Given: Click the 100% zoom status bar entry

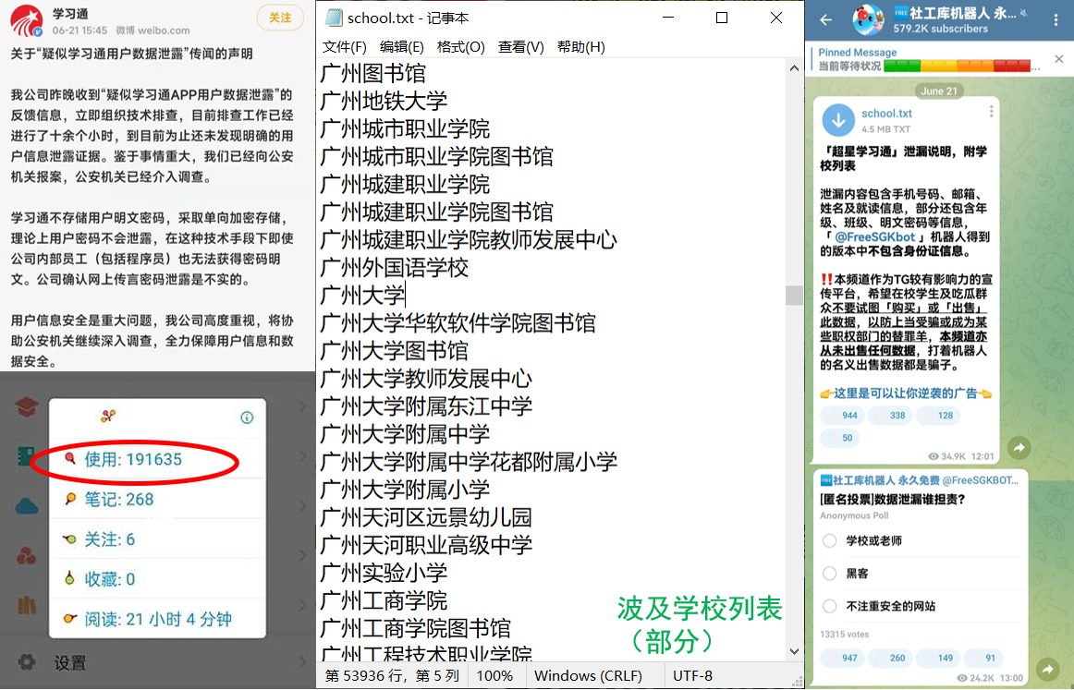Looking at the screenshot, I should pyautogui.click(x=494, y=675).
